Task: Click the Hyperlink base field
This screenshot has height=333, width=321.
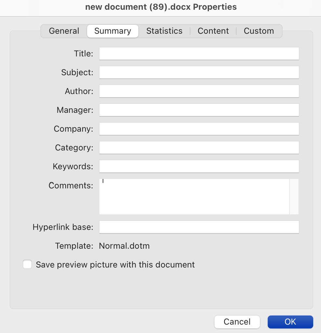Action: 199,227
